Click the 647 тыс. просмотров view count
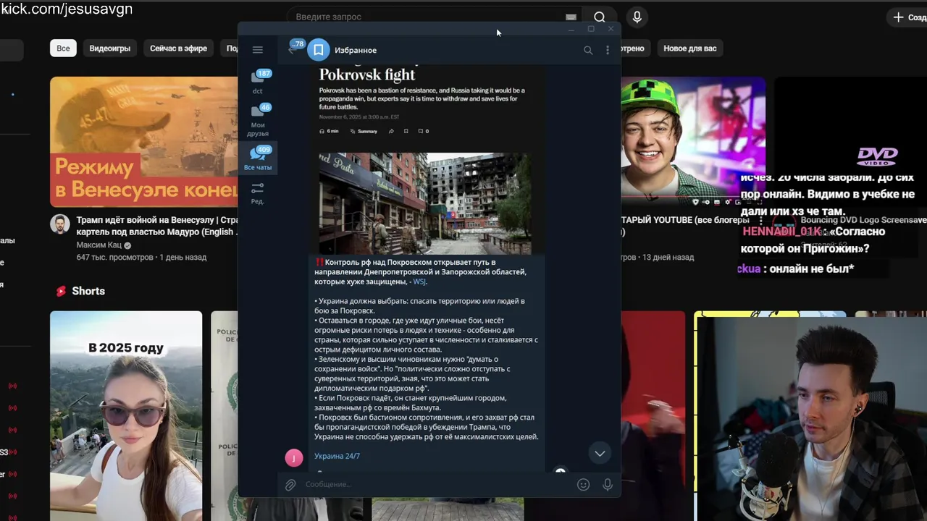927x521 pixels. [x=114, y=257]
